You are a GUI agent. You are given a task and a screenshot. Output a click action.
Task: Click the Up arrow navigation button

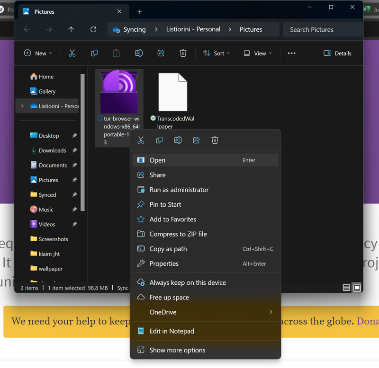(71, 29)
